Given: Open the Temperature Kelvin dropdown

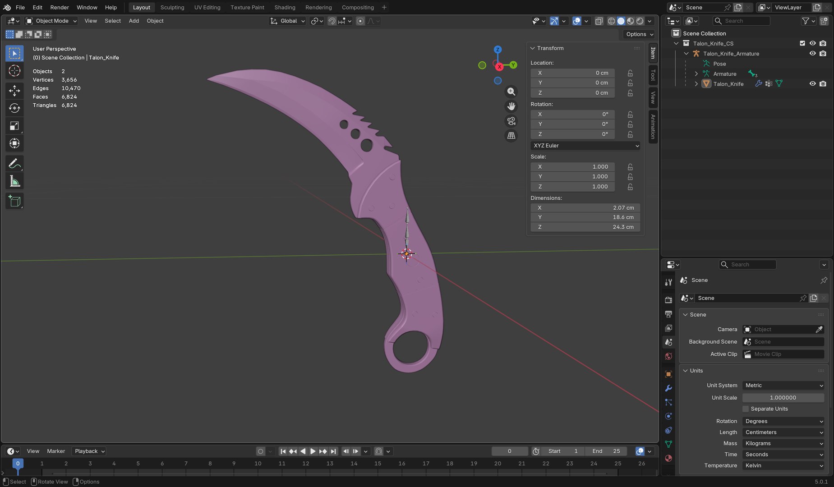Looking at the screenshot, I should coord(783,466).
